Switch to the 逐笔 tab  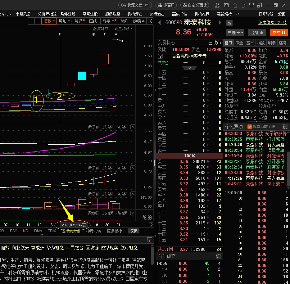click(283, 43)
